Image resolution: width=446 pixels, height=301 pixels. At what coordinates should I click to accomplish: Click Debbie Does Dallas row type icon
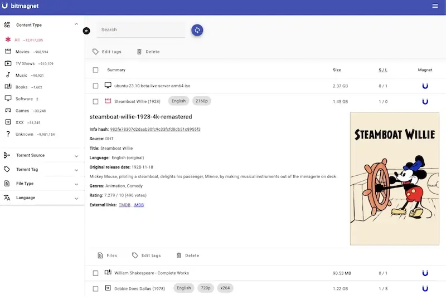click(x=108, y=288)
